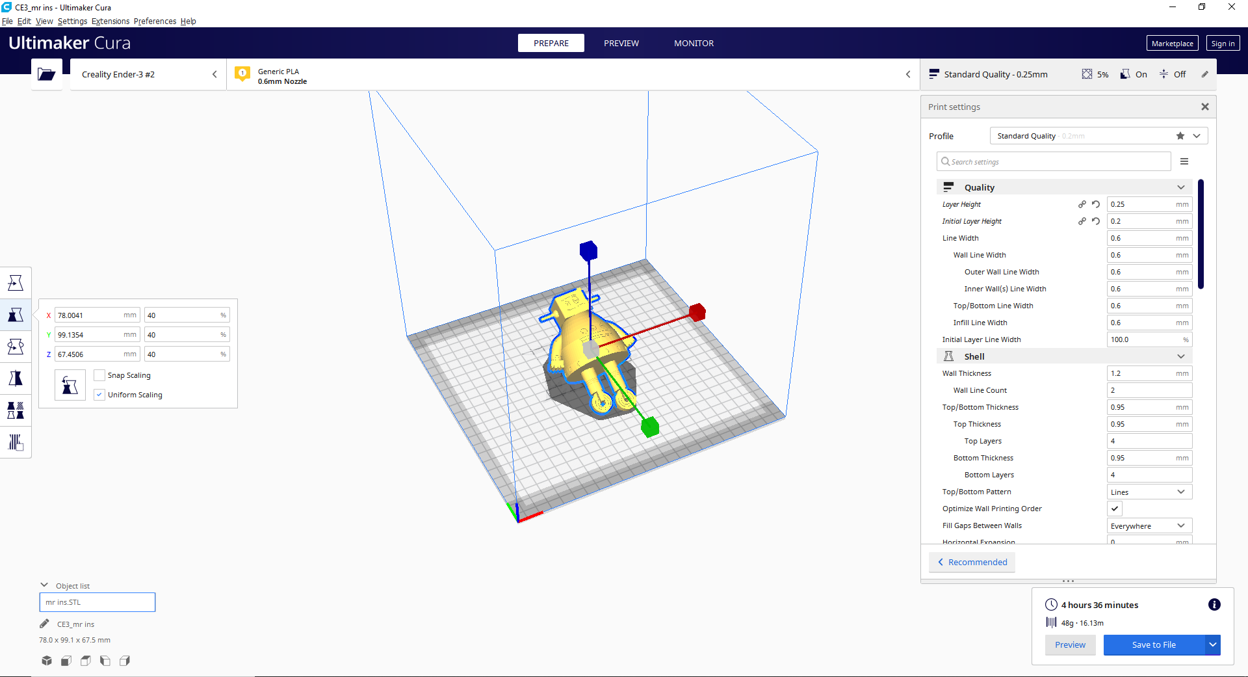This screenshot has width=1248, height=677.
Task: Open the File menu
Action: click(7, 21)
